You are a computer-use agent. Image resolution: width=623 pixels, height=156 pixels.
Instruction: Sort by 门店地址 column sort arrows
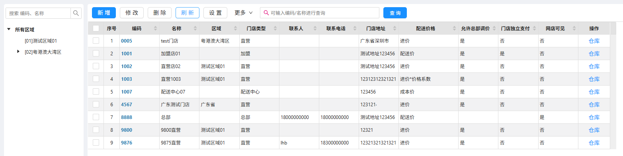click(394, 28)
